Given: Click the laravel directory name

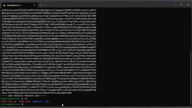Looking at the screenshot, I should click(x=37, y=101).
